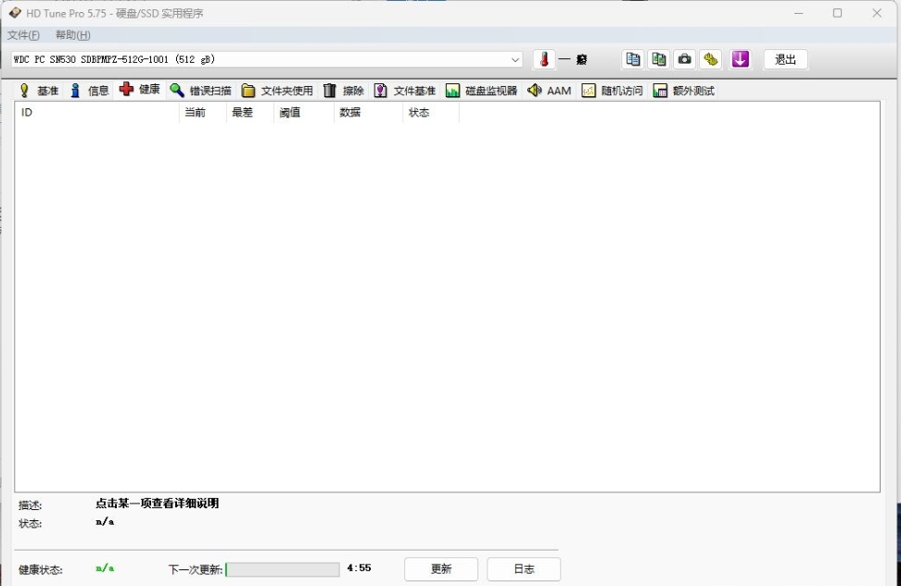
Task: Click the 状态 status column header
Action: 430,113
